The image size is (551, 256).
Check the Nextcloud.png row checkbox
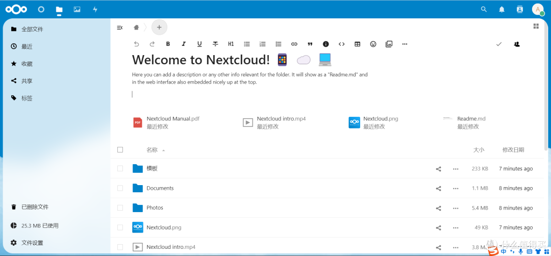(x=120, y=227)
